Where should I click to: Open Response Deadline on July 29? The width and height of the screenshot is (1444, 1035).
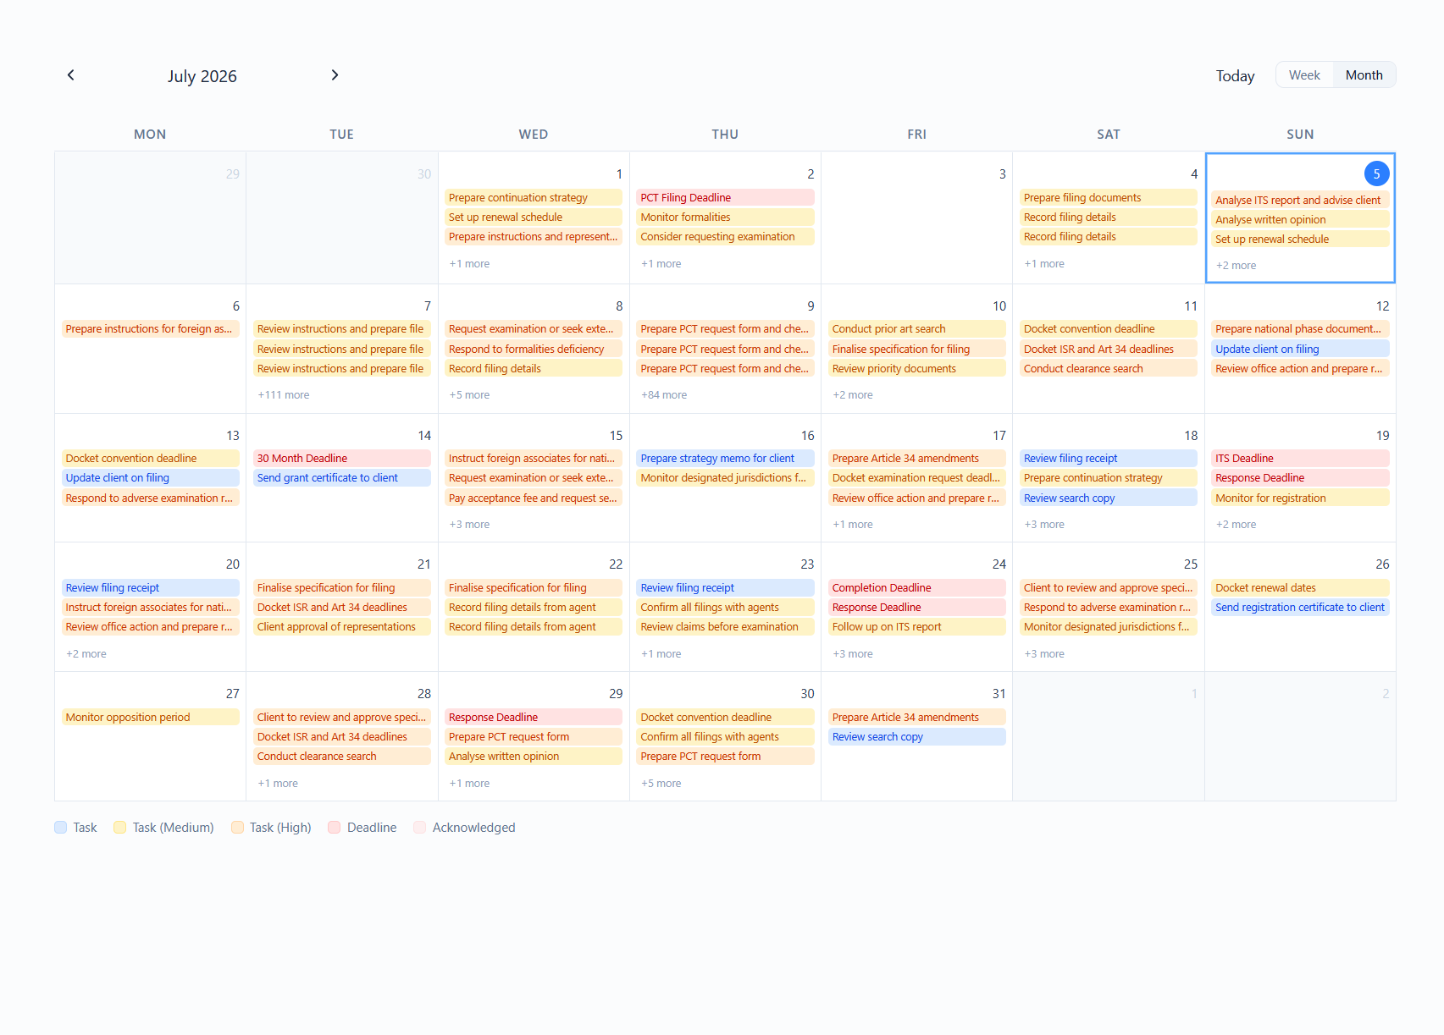[x=534, y=718]
